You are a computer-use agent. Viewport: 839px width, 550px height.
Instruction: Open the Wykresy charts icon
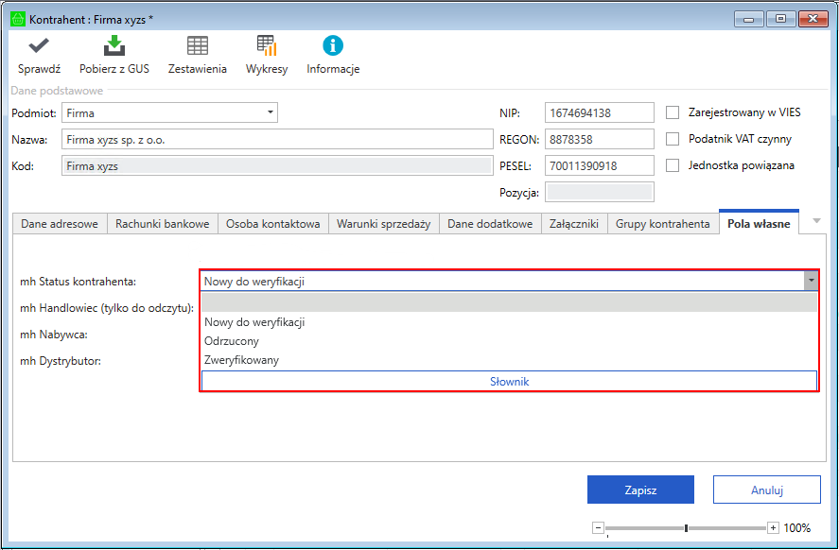tap(267, 46)
